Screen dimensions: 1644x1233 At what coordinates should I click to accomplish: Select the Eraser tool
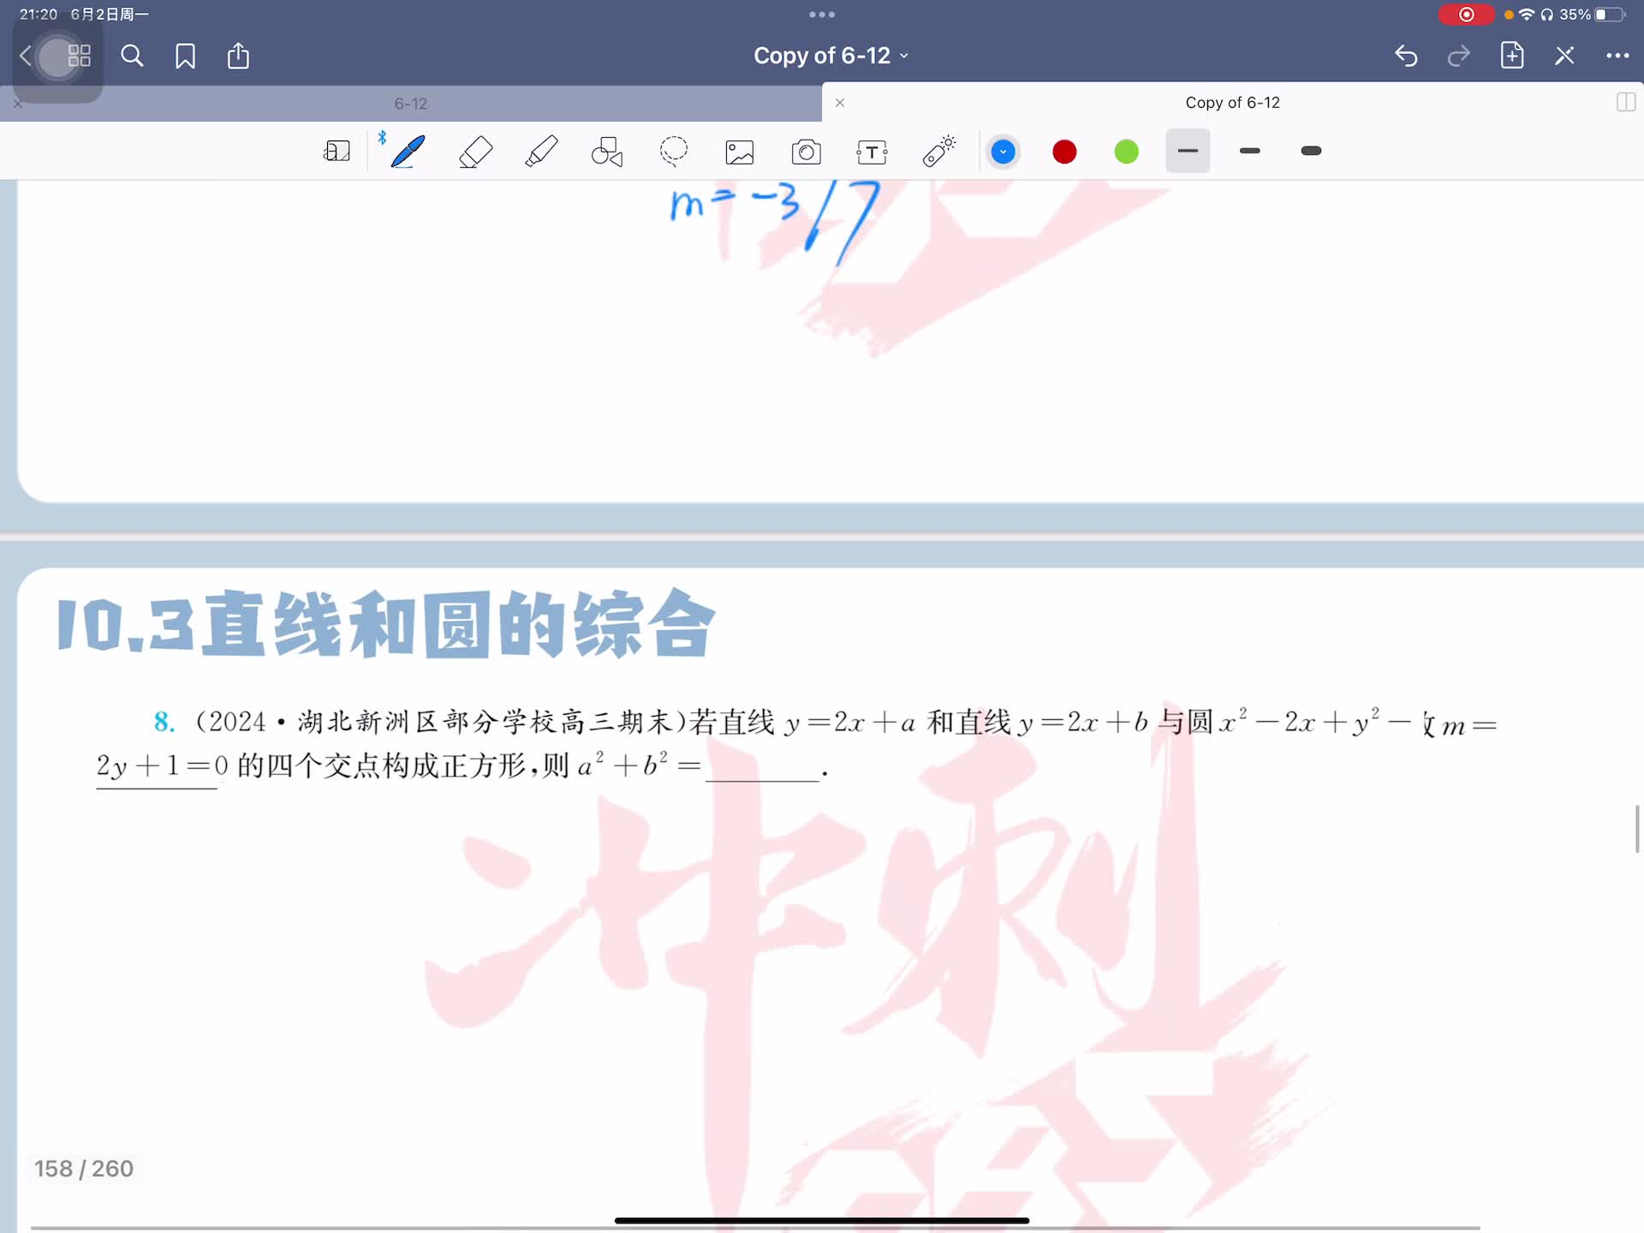click(x=475, y=152)
